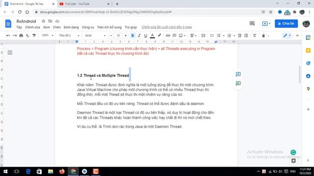The image size is (314, 176).
Task: Open Google Tasks in side panel
Action: (308, 63)
